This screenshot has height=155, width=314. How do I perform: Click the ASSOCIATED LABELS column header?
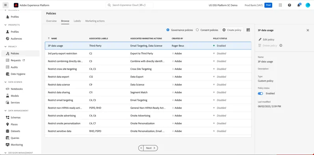tap(98, 38)
